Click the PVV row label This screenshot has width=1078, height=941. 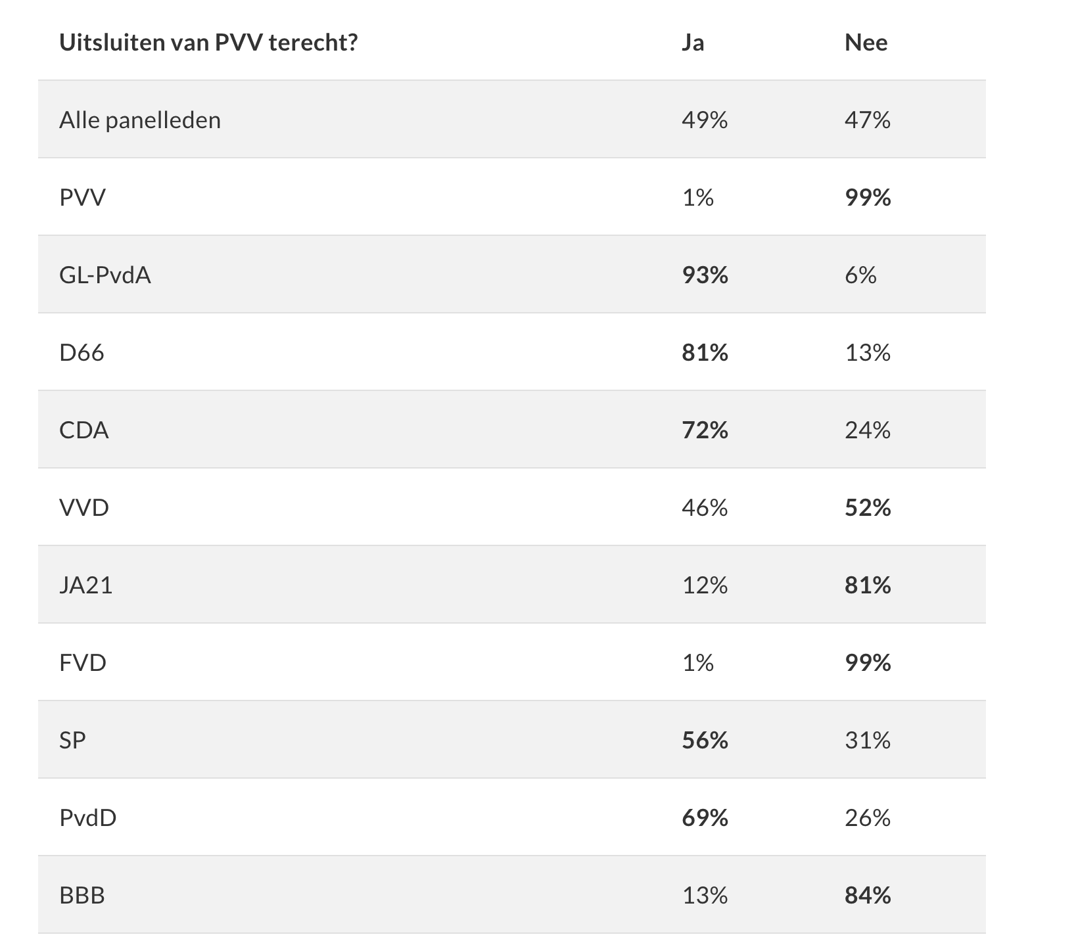coord(82,198)
